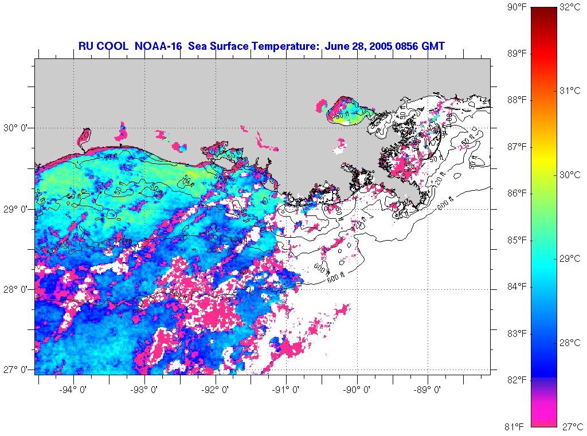Select the 31°C label on the color scale
This screenshot has height=436, width=587.
pos(570,91)
